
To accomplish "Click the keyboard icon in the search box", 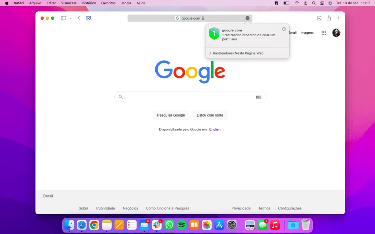I will tap(259, 97).
